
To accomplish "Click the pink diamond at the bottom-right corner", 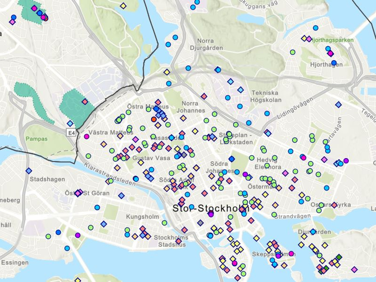I will pyautogui.click(x=354, y=269).
